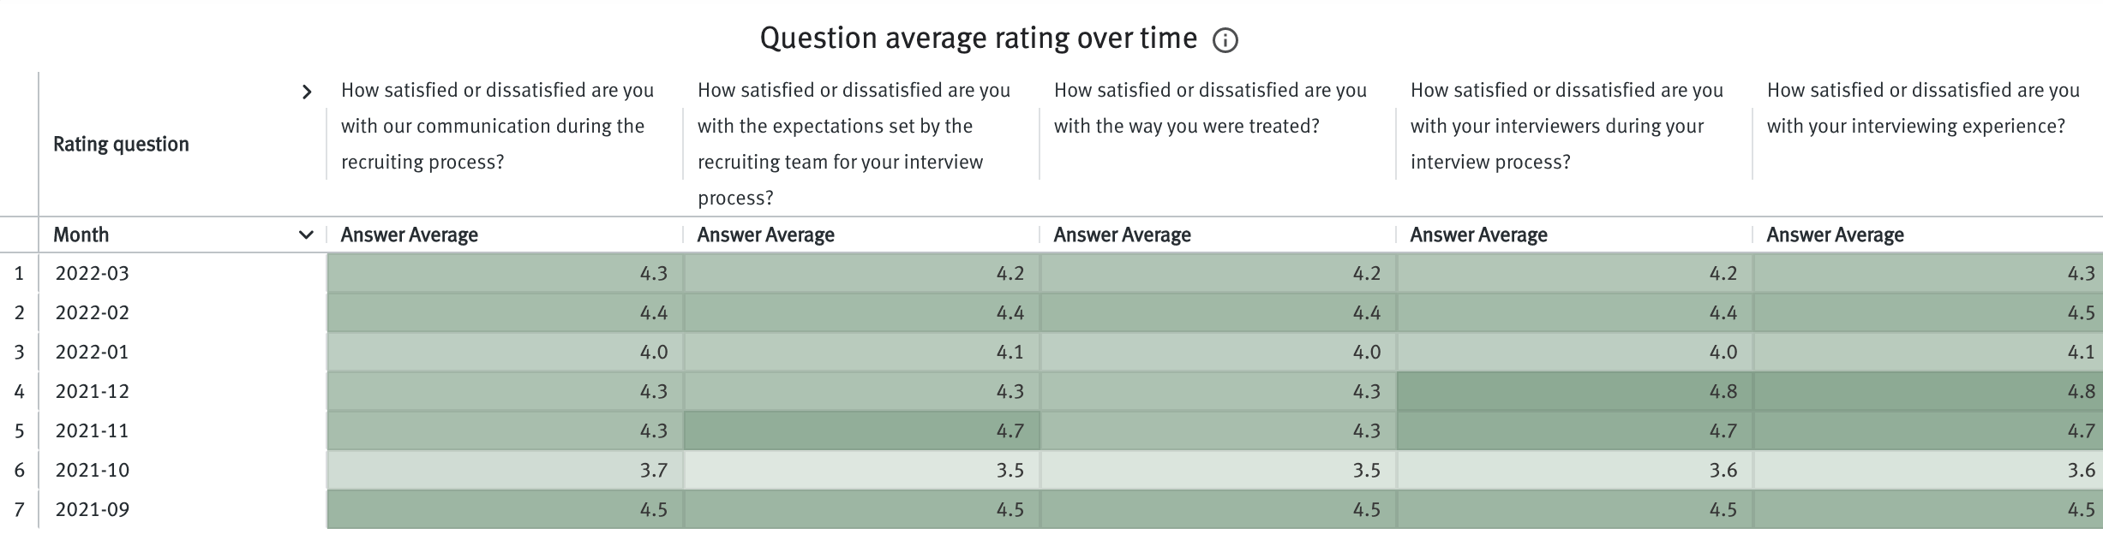Click the info icon beside the chart title

click(1225, 39)
